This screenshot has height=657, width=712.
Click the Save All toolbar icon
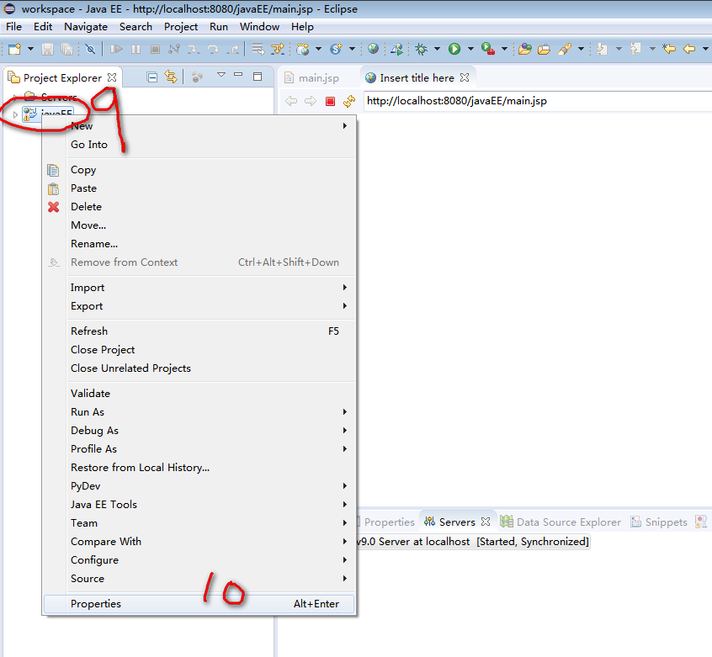pyautogui.click(x=66, y=49)
